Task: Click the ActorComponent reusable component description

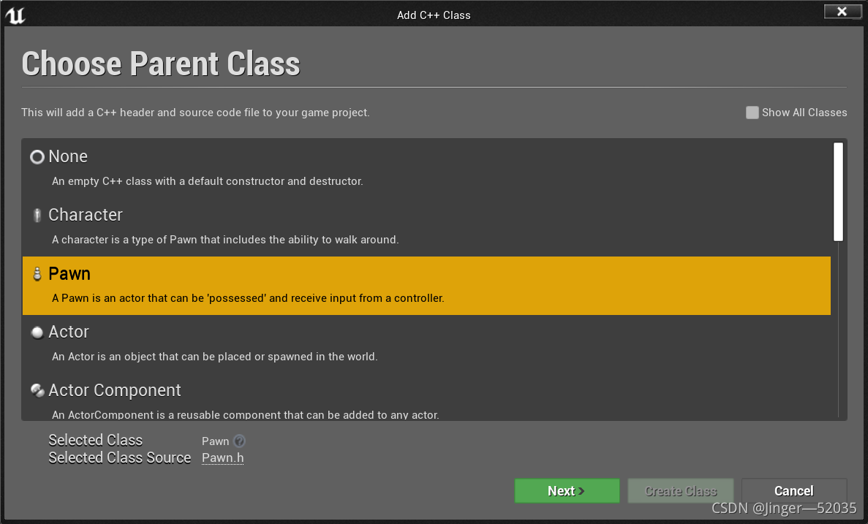Action: [x=245, y=415]
